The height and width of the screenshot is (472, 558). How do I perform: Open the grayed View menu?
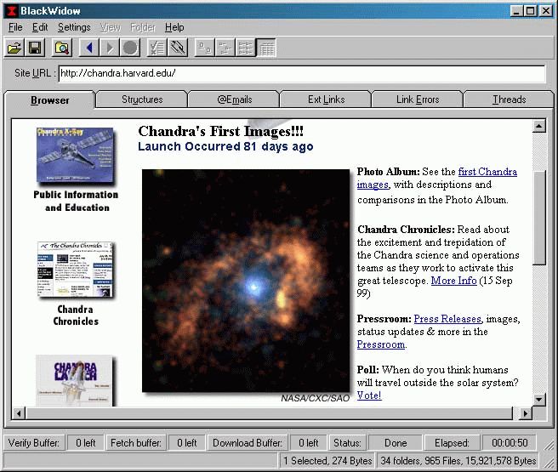tap(111, 27)
